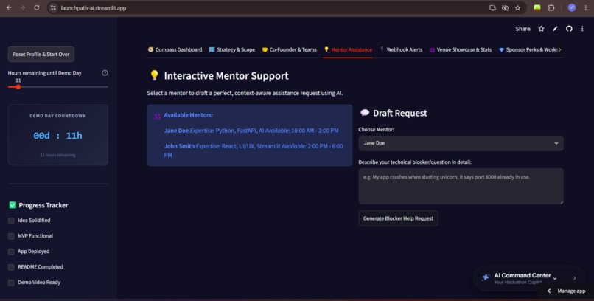Screen dimensions: 594x301
Task: Click the help icon beside Hours remaining
Action: 105,73
